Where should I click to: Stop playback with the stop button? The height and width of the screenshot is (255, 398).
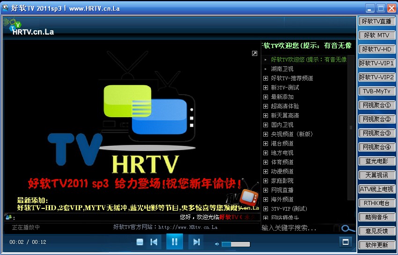tap(140, 242)
